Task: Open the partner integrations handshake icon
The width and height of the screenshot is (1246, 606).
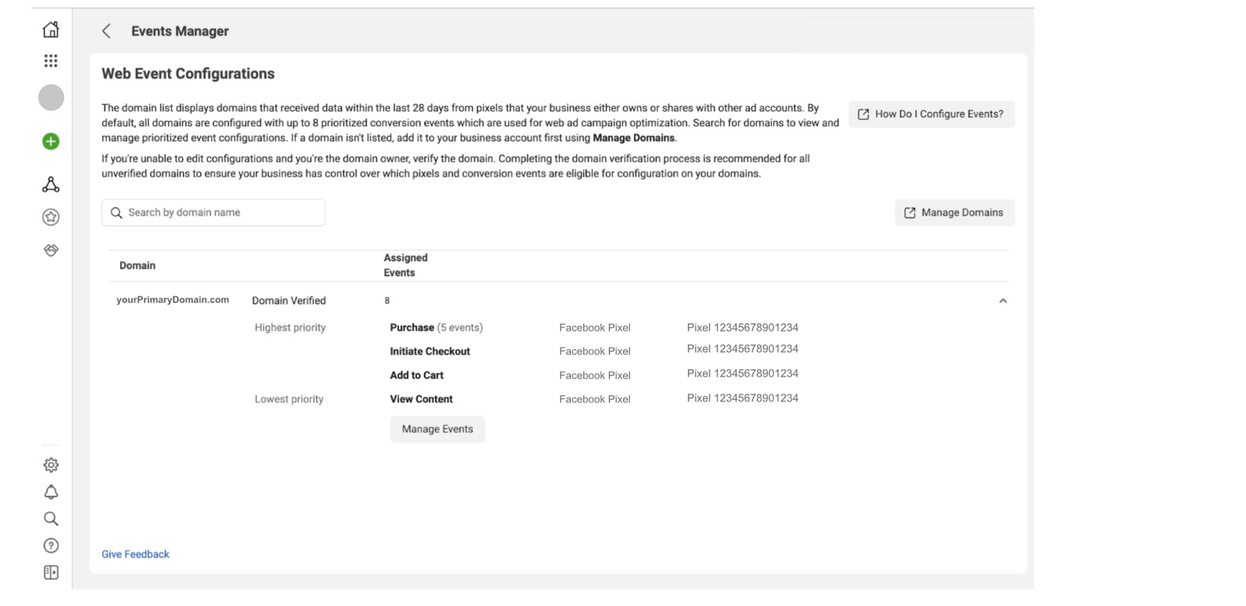Action: [51, 250]
